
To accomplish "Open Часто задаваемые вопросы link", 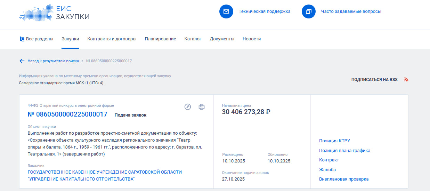I will point(351,11).
